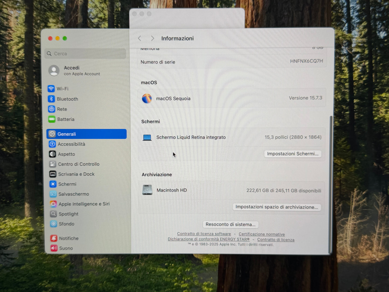
Task: Click Versione 15.7.3 text
Action: (306, 98)
